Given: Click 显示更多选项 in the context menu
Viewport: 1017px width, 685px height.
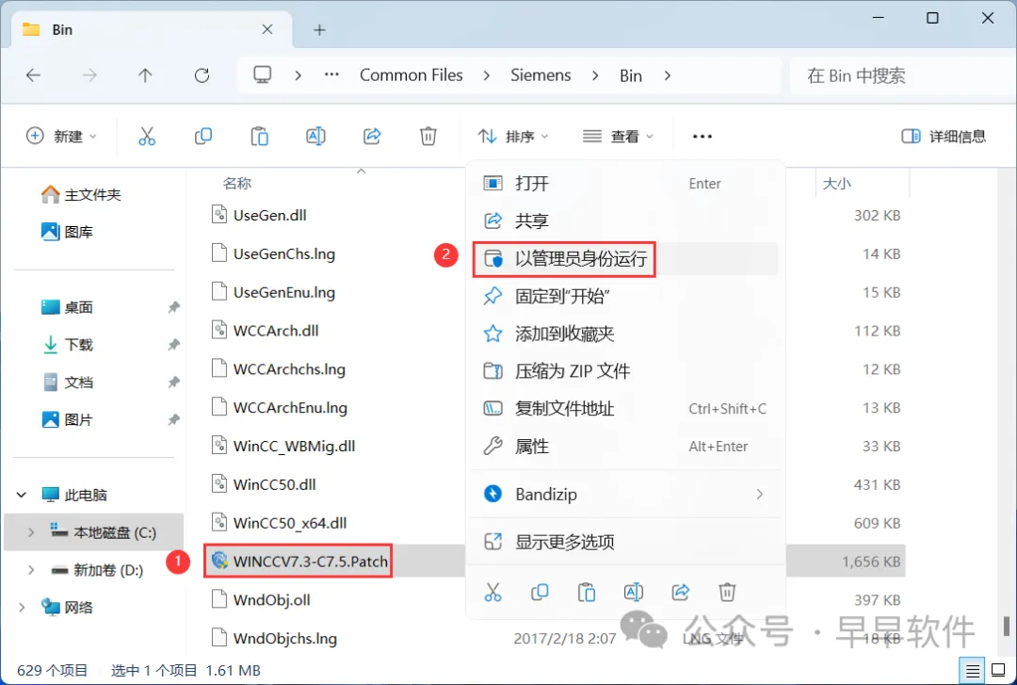Looking at the screenshot, I should coord(624,542).
